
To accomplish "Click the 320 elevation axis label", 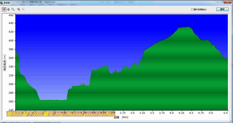I will coord(11,75).
